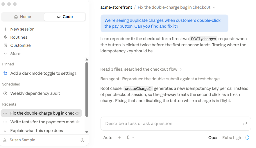Click the plus attach icon below input
The image size is (256, 148).
[x=119, y=138]
